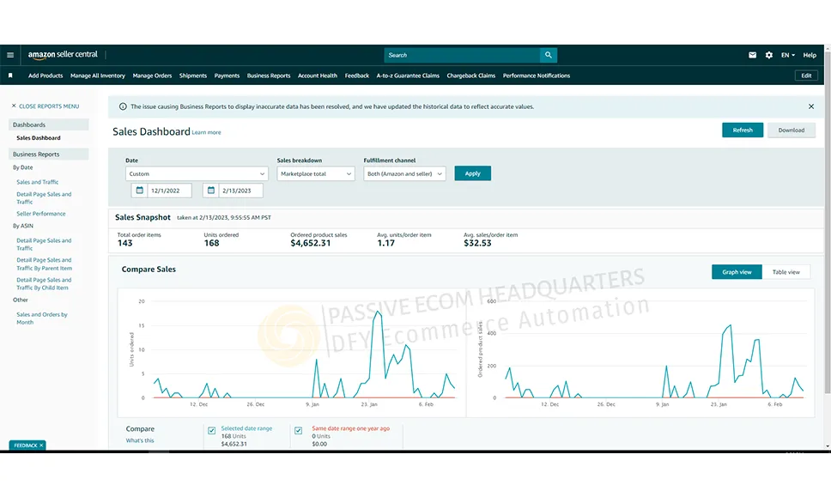
Task: Open the Feedback navigation item
Action: pyautogui.click(x=356, y=76)
